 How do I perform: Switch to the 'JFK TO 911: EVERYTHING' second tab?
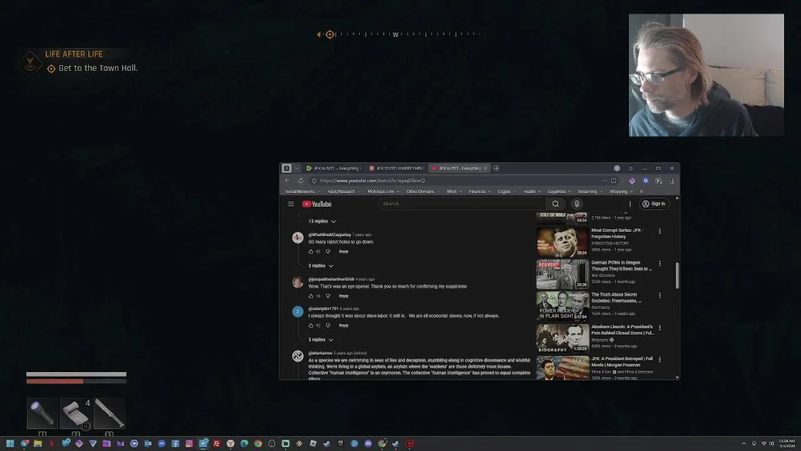tap(397, 168)
